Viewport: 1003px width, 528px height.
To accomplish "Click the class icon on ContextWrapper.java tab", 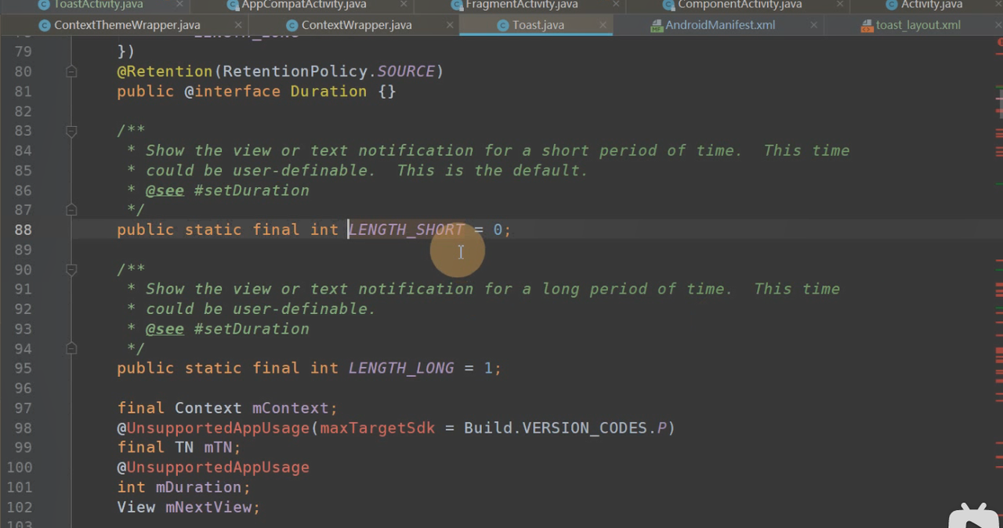I will tap(291, 25).
